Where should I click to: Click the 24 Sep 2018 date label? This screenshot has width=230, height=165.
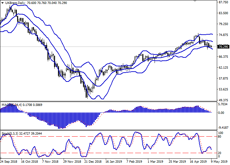pyautogui.click(x=9, y=162)
